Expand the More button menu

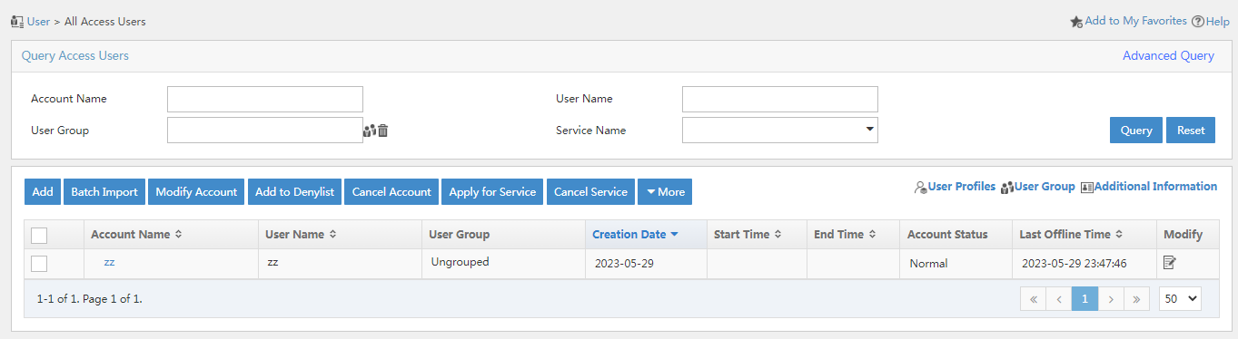pos(665,191)
